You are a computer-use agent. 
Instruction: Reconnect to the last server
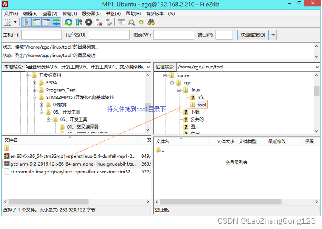tap(109, 22)
